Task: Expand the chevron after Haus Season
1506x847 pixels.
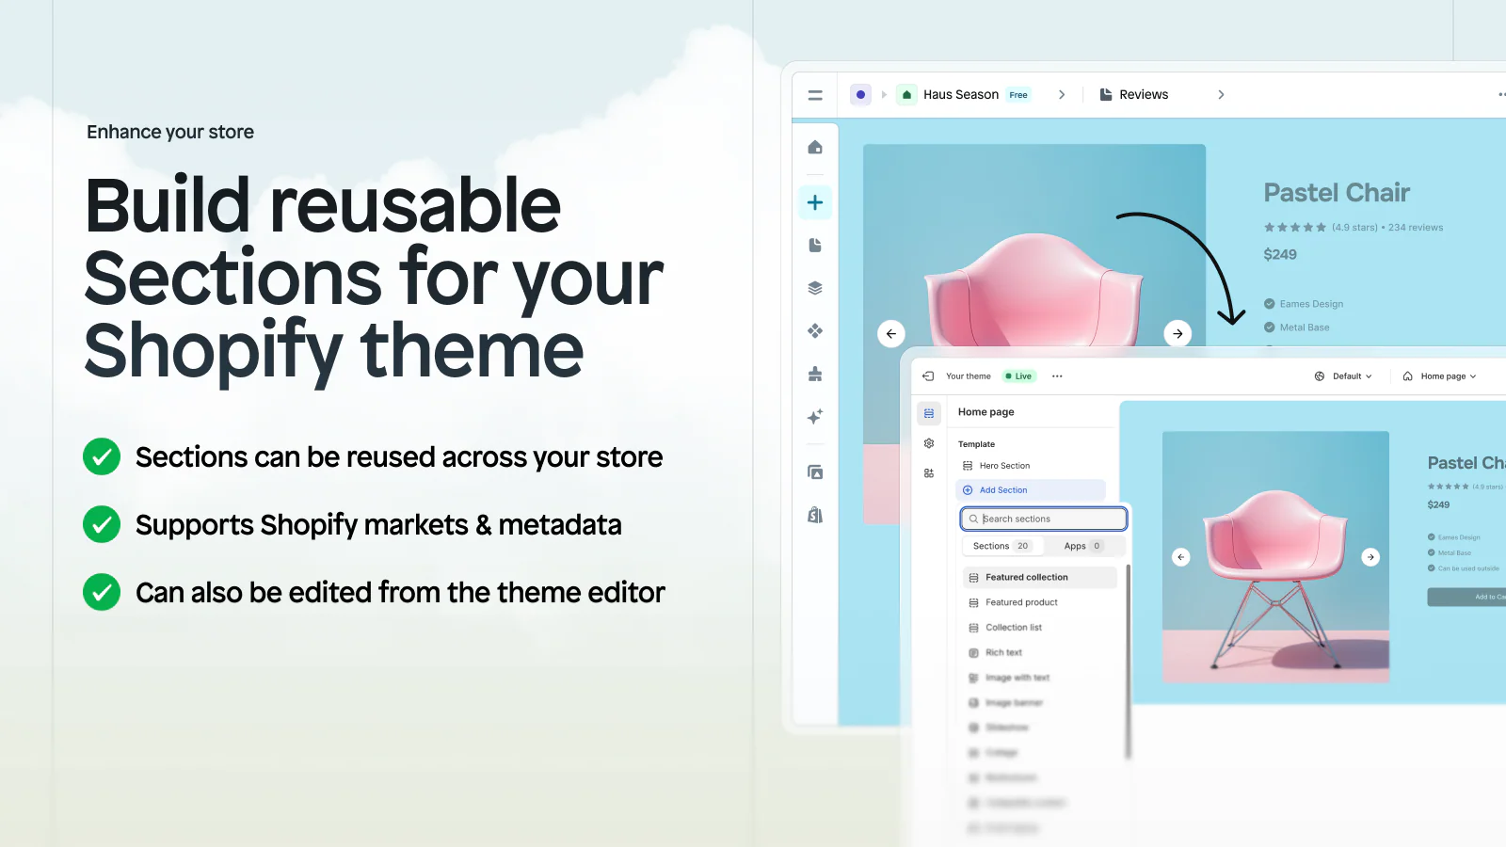Action: 1062,95
